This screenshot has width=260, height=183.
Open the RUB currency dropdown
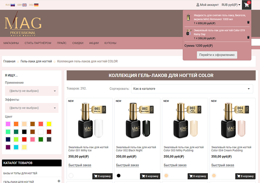pyautogui.click(x=230, y=5)
